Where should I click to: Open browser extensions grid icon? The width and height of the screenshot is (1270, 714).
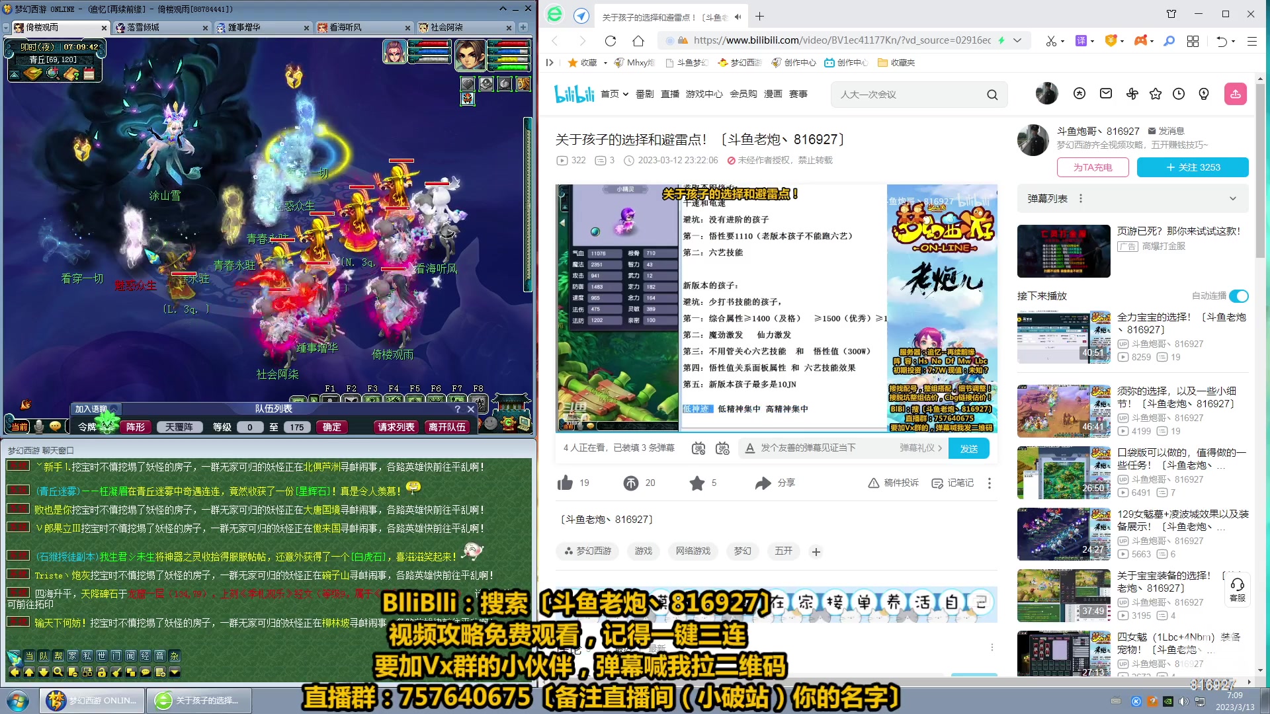[x=1193, y=41]
